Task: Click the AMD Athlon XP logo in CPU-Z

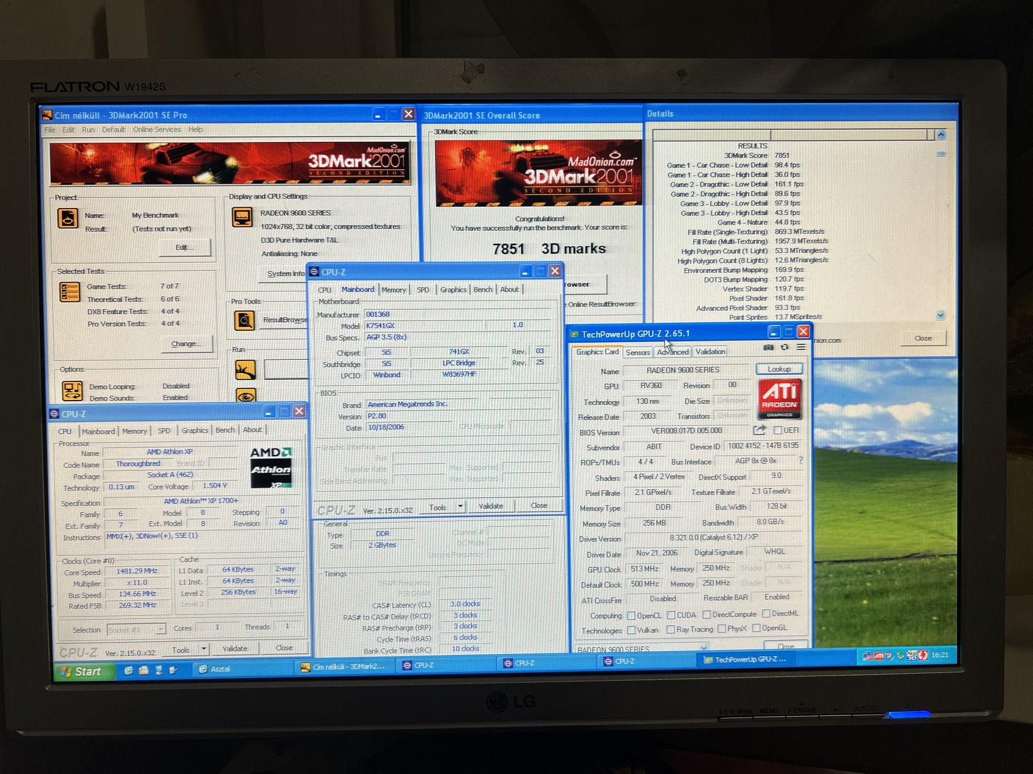Action: pyautogui.click(x=271, y=467)
